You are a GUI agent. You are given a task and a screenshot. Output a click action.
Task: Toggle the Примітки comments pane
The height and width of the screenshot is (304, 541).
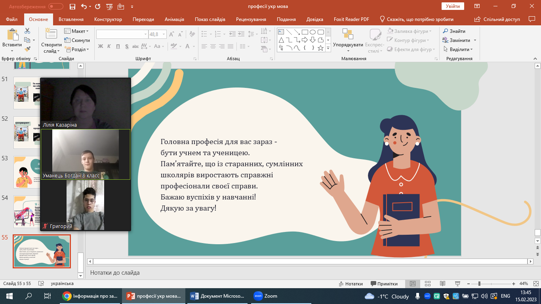point(384,284)
